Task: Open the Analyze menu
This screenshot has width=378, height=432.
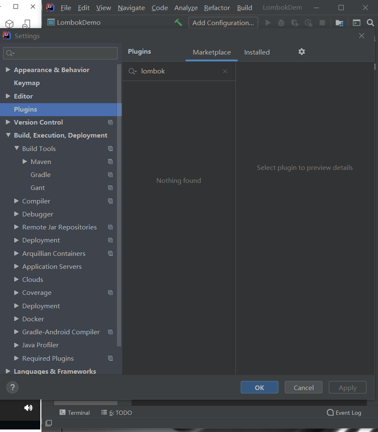Action: [x=186, y=8]
